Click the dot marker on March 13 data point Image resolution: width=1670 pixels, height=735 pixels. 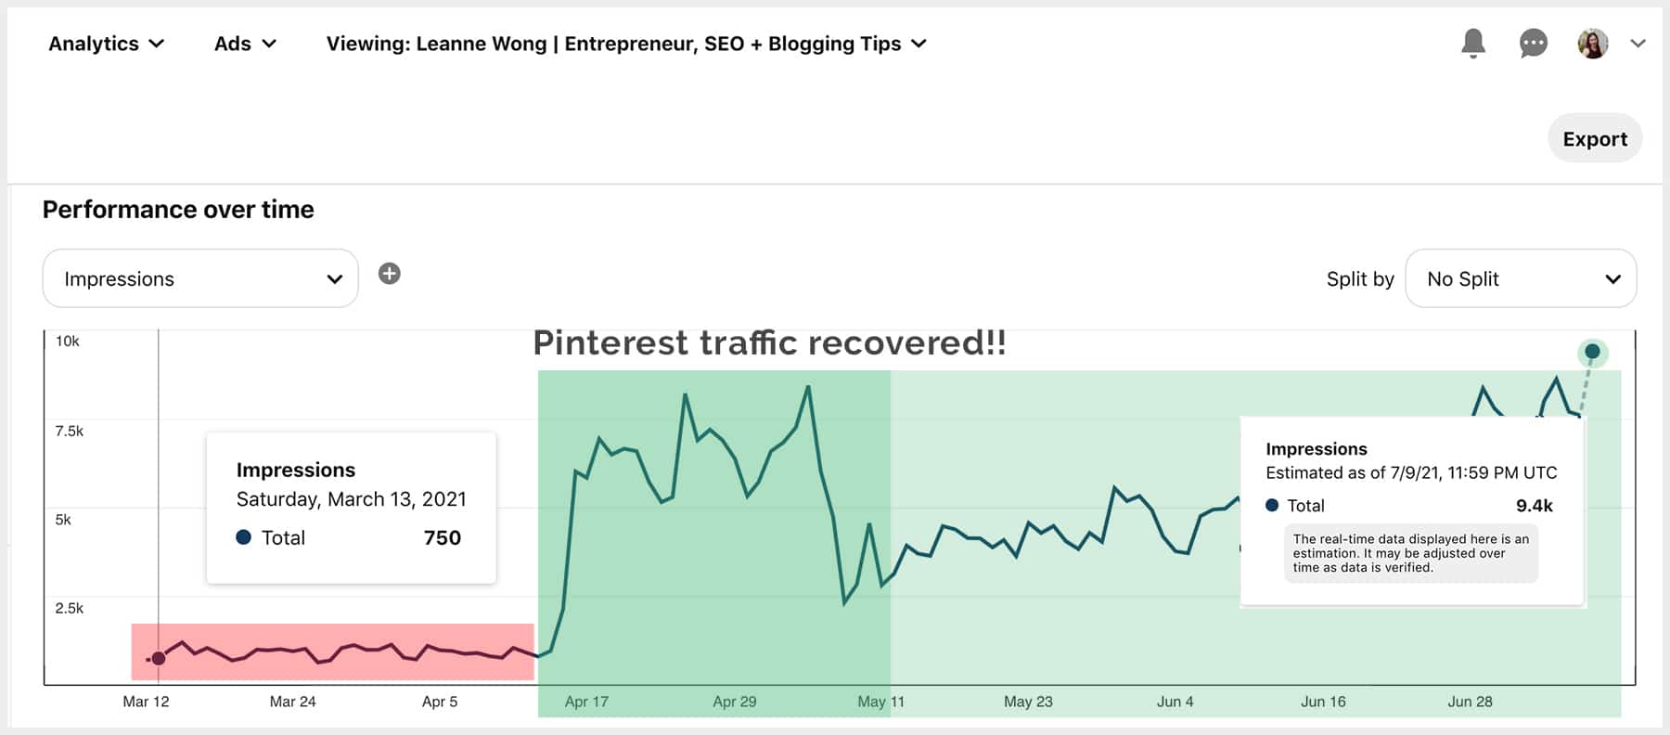pos(160,657)
